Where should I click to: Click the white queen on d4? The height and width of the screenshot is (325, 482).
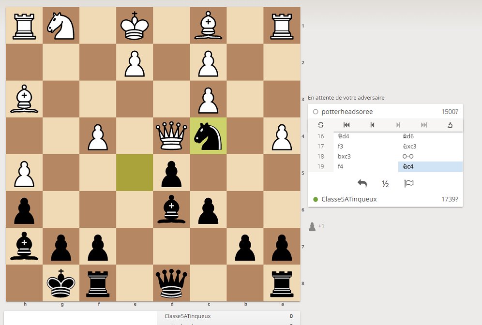171,136
